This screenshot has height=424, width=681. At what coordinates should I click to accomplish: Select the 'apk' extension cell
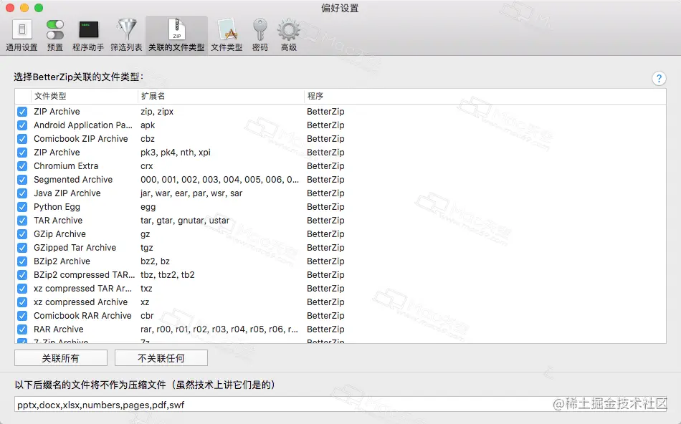pos(148,125)
